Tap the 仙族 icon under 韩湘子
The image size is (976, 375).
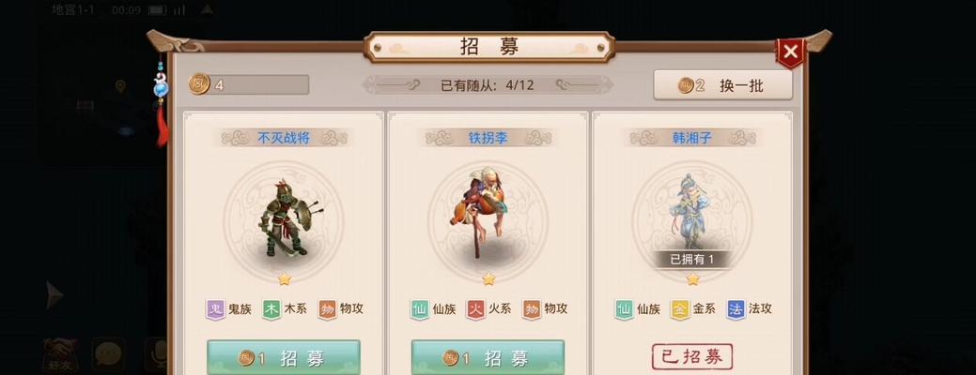click(624, 309)
